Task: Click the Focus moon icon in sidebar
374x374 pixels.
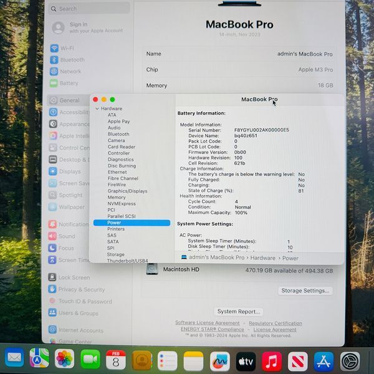Action: pos(52,248)
